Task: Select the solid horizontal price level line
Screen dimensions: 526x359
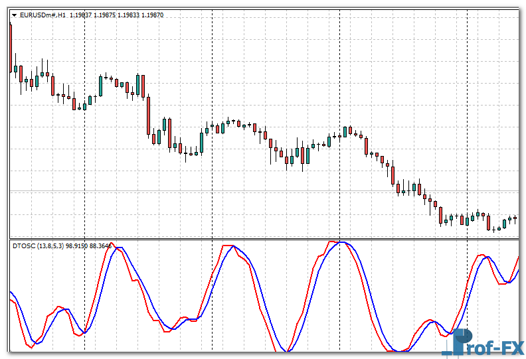Action: pos(266,192)
